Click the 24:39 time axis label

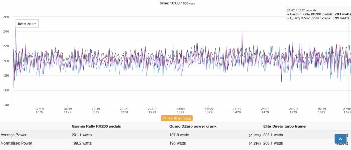(265, 109)
